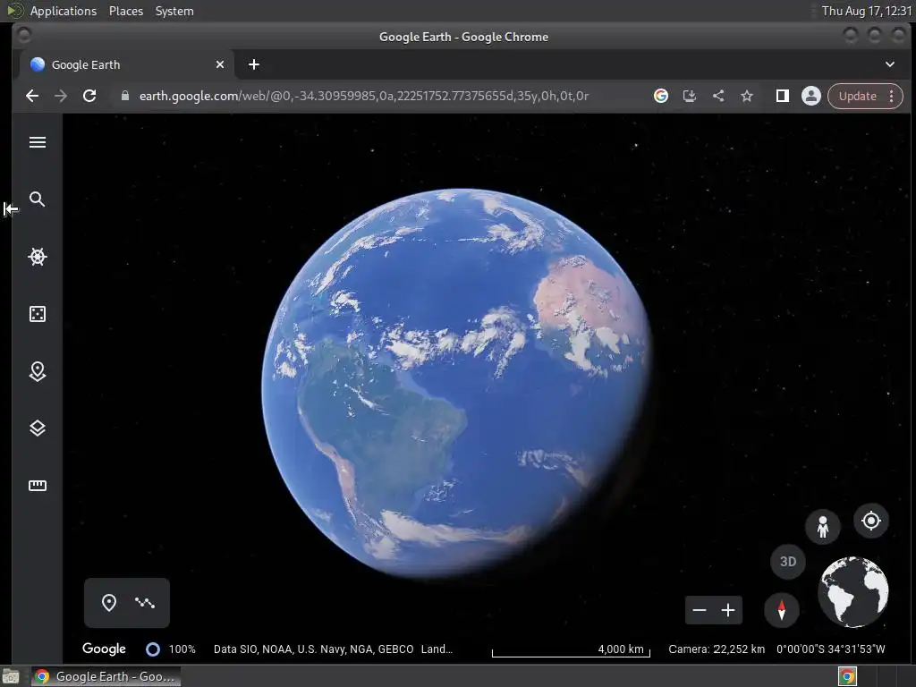The image size is (916, 687).
Task: View site info via lock icon
Action: tap(125, 96)
